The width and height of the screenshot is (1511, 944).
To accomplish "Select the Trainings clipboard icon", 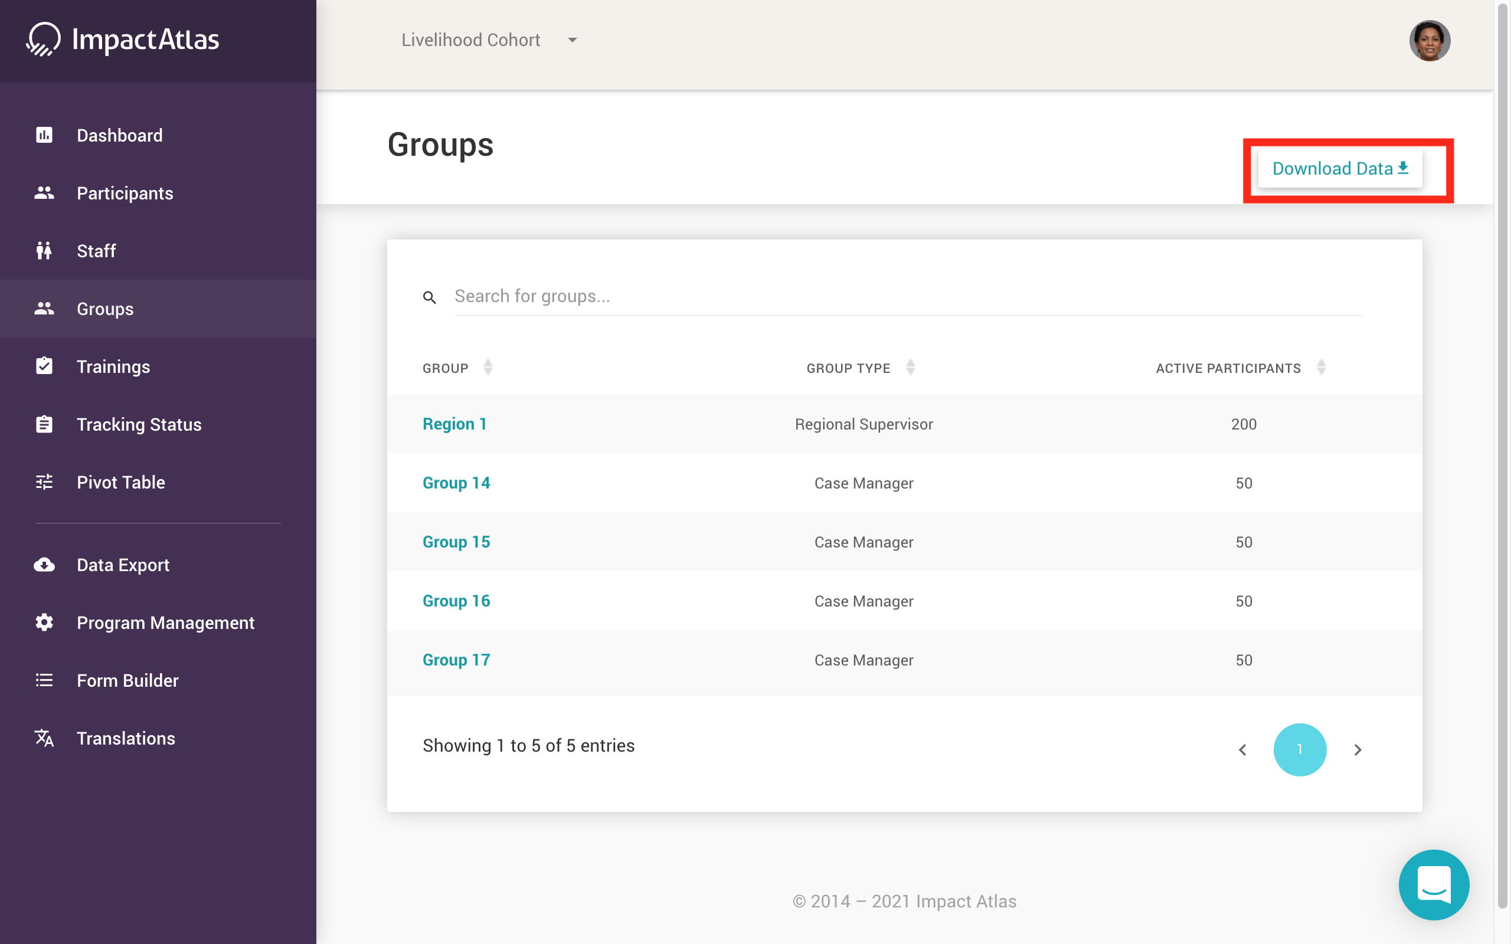I will click(44, 366).
